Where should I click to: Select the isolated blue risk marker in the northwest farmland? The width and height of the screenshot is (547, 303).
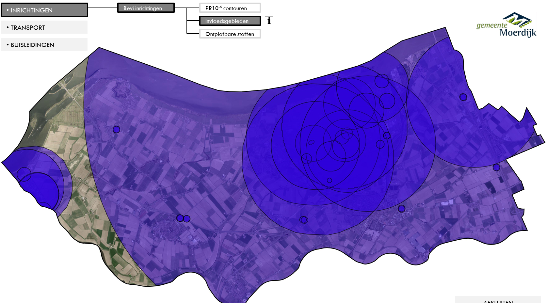click(116, 130)
